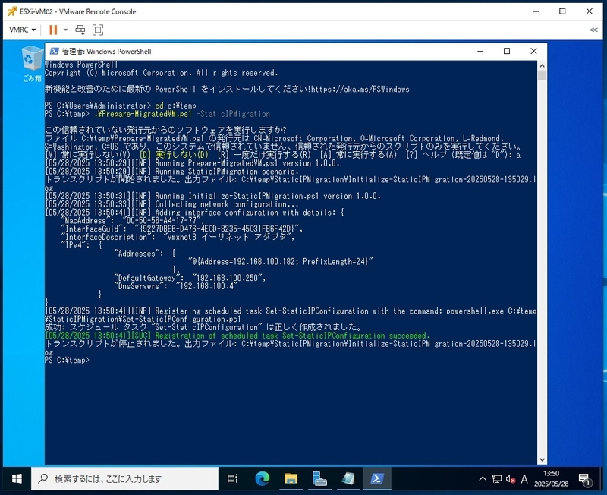Click the InterfaceDescription vmxnet3 line
This screenshot has height=495, width=607.
(x=178, y=237)
